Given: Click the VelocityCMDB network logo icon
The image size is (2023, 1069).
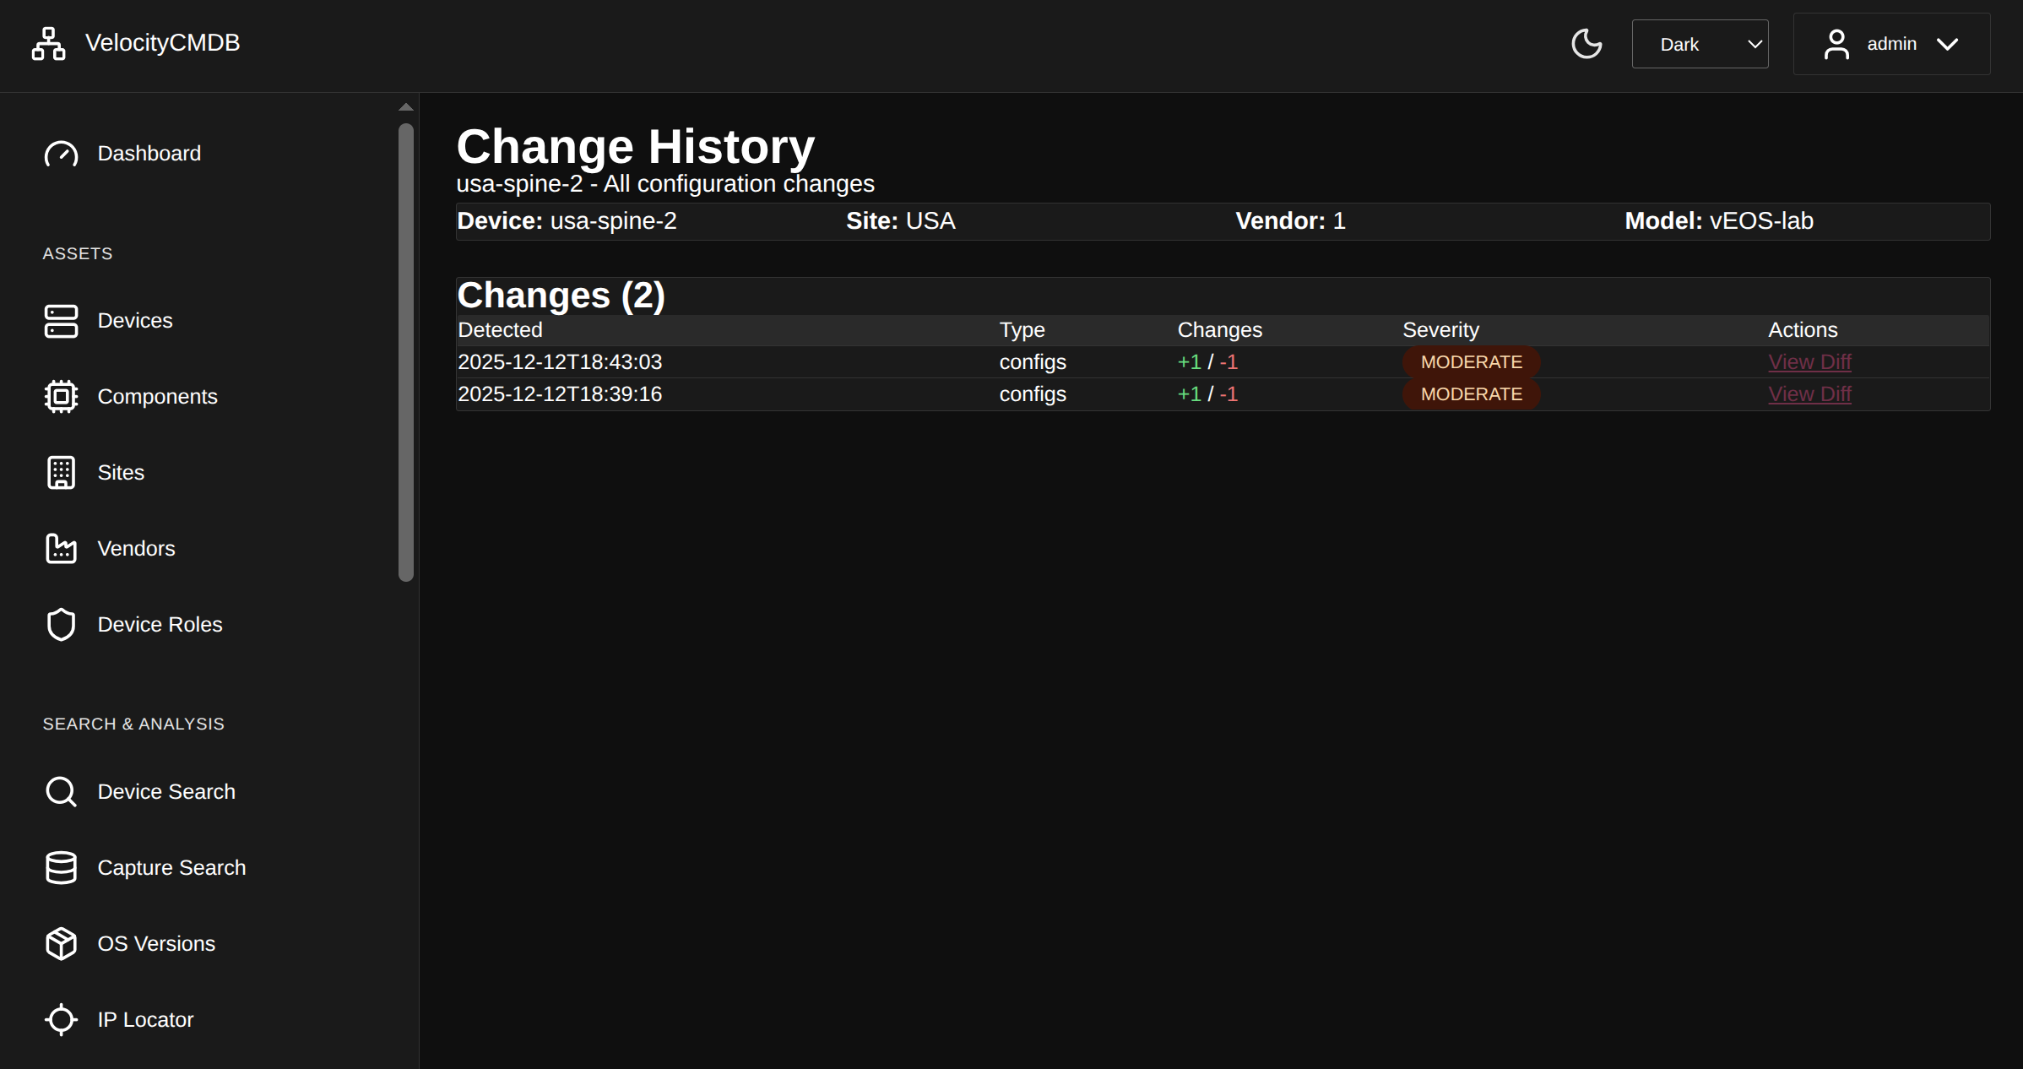Looking at the screenshot, I should [x=48, y=43].
